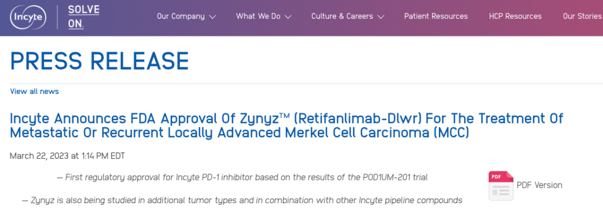Expand Culture & Careers chevron

pos(381,17)
